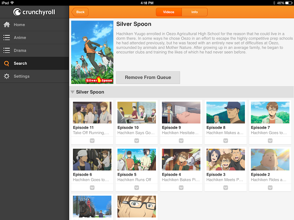Click the Settings gear icon
Screen dimensions: 294x220
7,76
